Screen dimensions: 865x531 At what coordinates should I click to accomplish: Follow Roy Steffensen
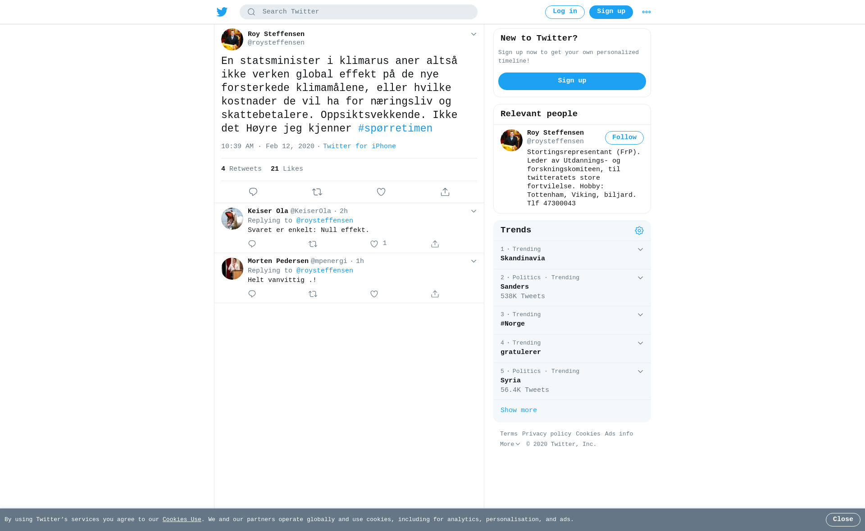point(624,138)
